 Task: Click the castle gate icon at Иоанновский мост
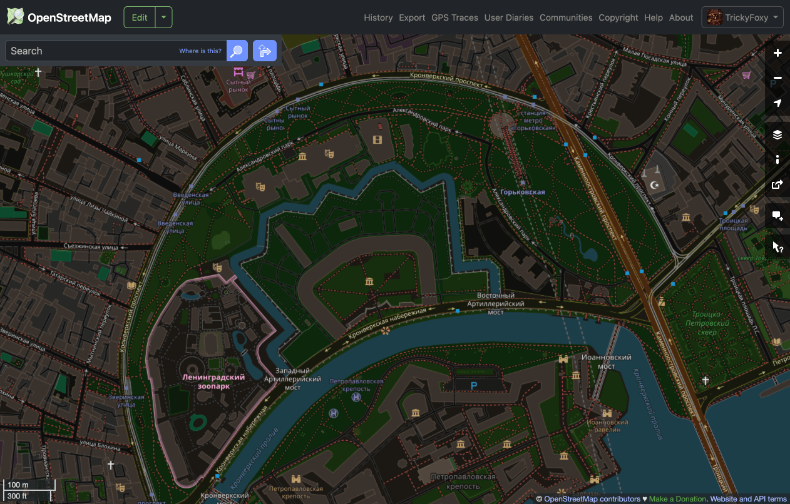coord(562,359)
